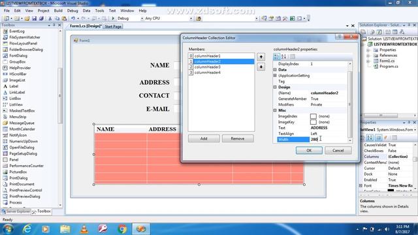The width and height of the screenshot is (418, 235).
Task: Click the Paste toolbar icon
Action: 64,18
